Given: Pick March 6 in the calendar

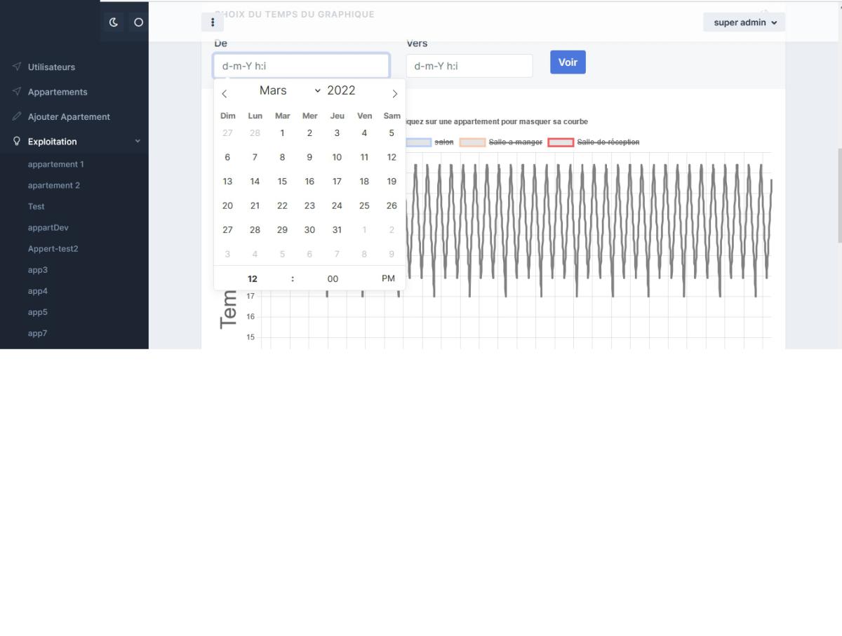Looking at the screenshot, I should pyautogui.click(x=227, y=157).
